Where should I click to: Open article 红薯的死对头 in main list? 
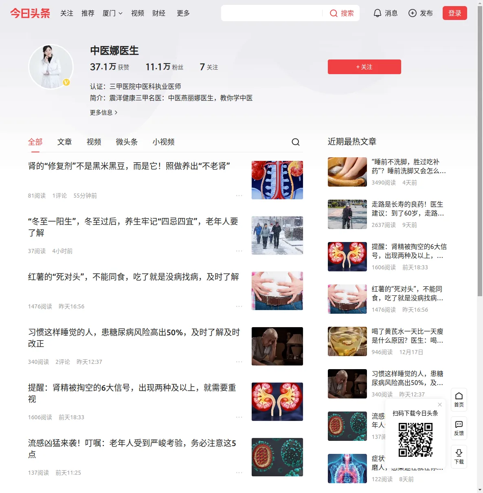[134, 277]
